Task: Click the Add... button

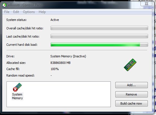Action: click(131, 85)
